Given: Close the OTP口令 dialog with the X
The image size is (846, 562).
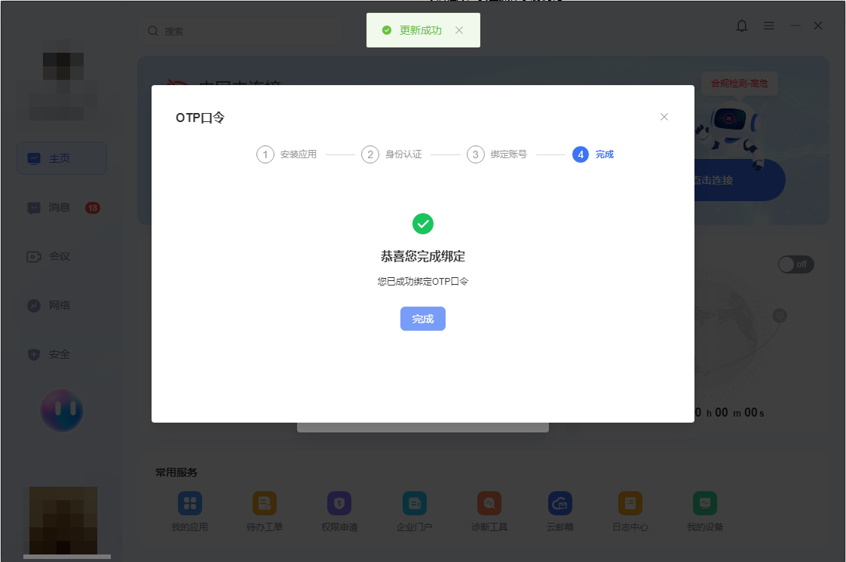Looking at the screenshot, I should (x=664, y=117).
